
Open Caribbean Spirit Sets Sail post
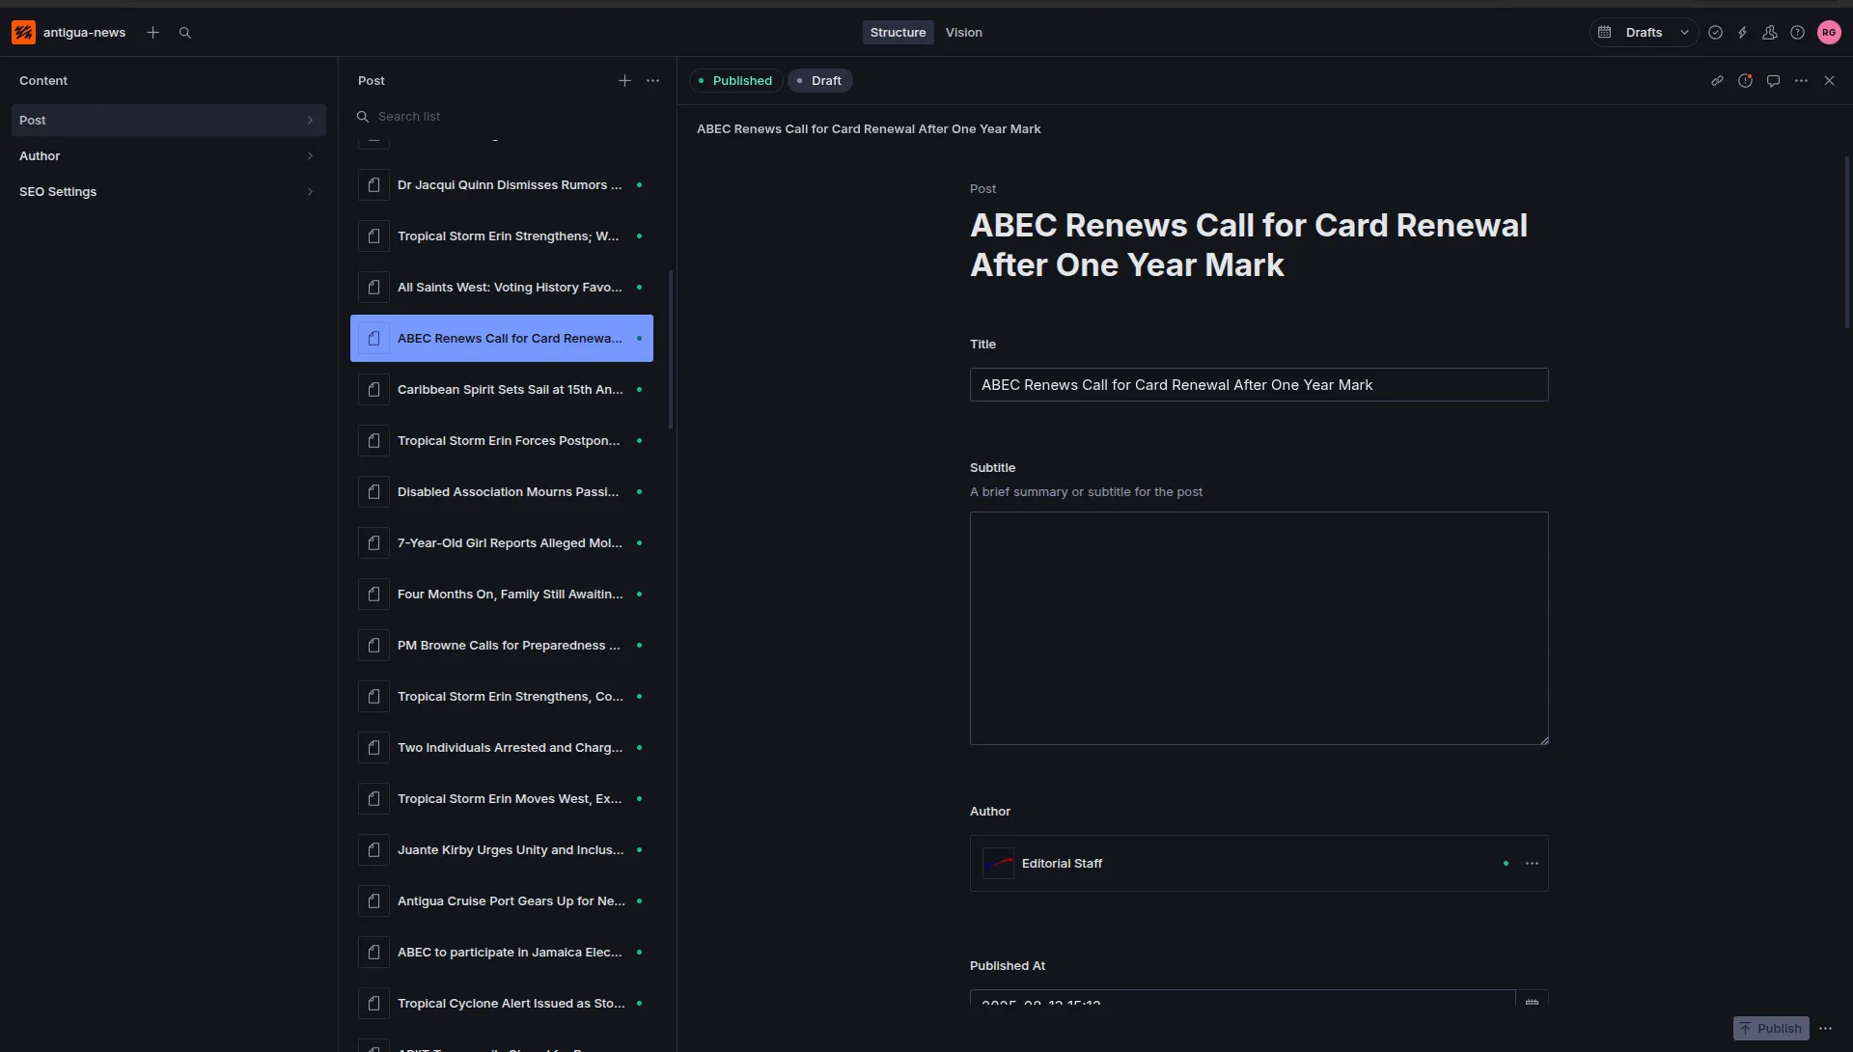pyautogui.click(x=510, y=390)
